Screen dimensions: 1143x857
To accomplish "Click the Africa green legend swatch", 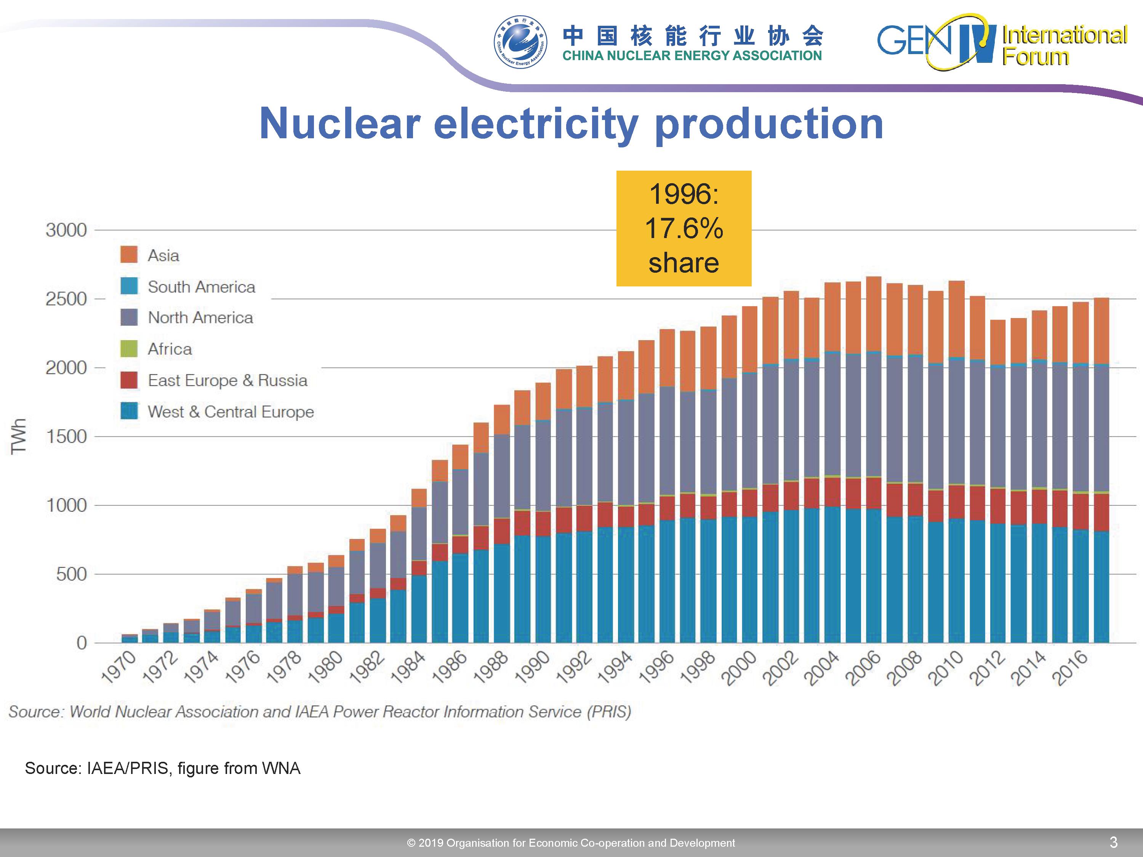I will 129,349.
